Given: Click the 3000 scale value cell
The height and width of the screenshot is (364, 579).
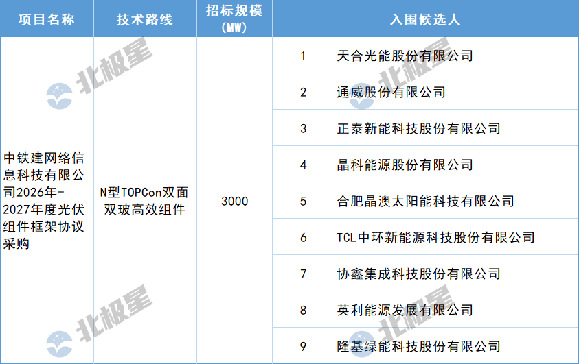Looking at the screenshot, I should tap(234, 201).
